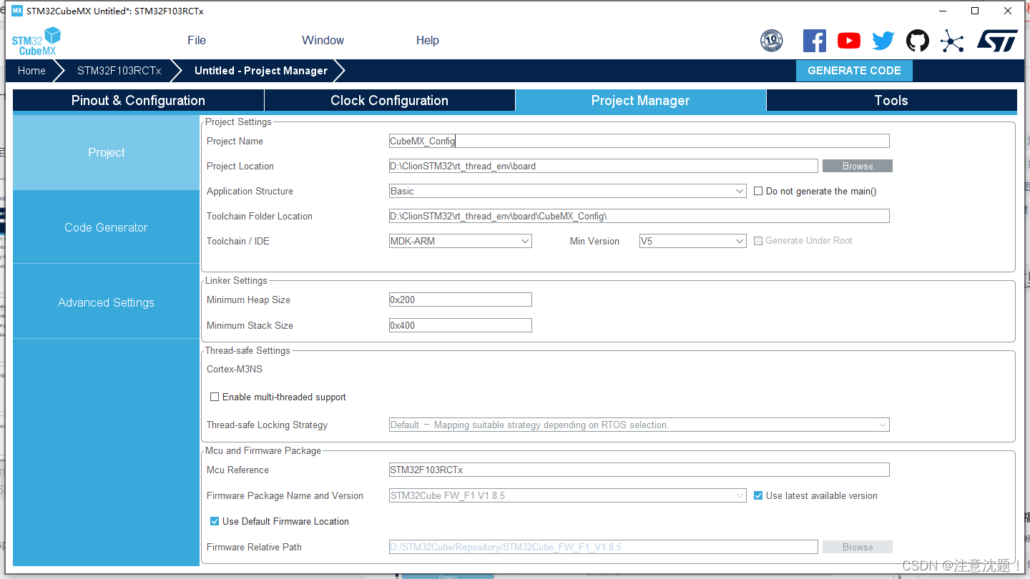
Task: Uncheck Use latest available version
Action: 759,495
